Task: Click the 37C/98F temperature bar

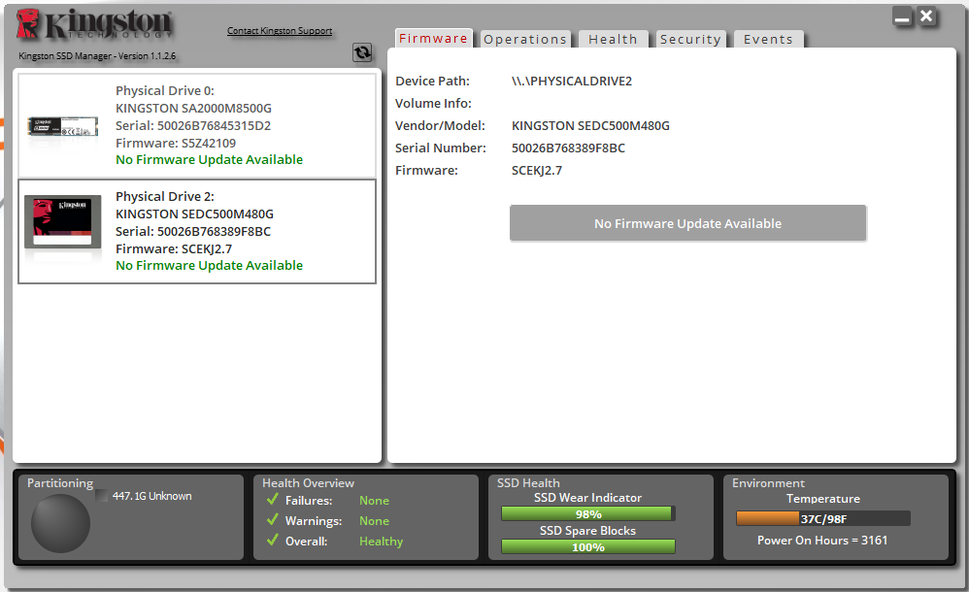Action: pyautogui.click(x=823, y=518)
